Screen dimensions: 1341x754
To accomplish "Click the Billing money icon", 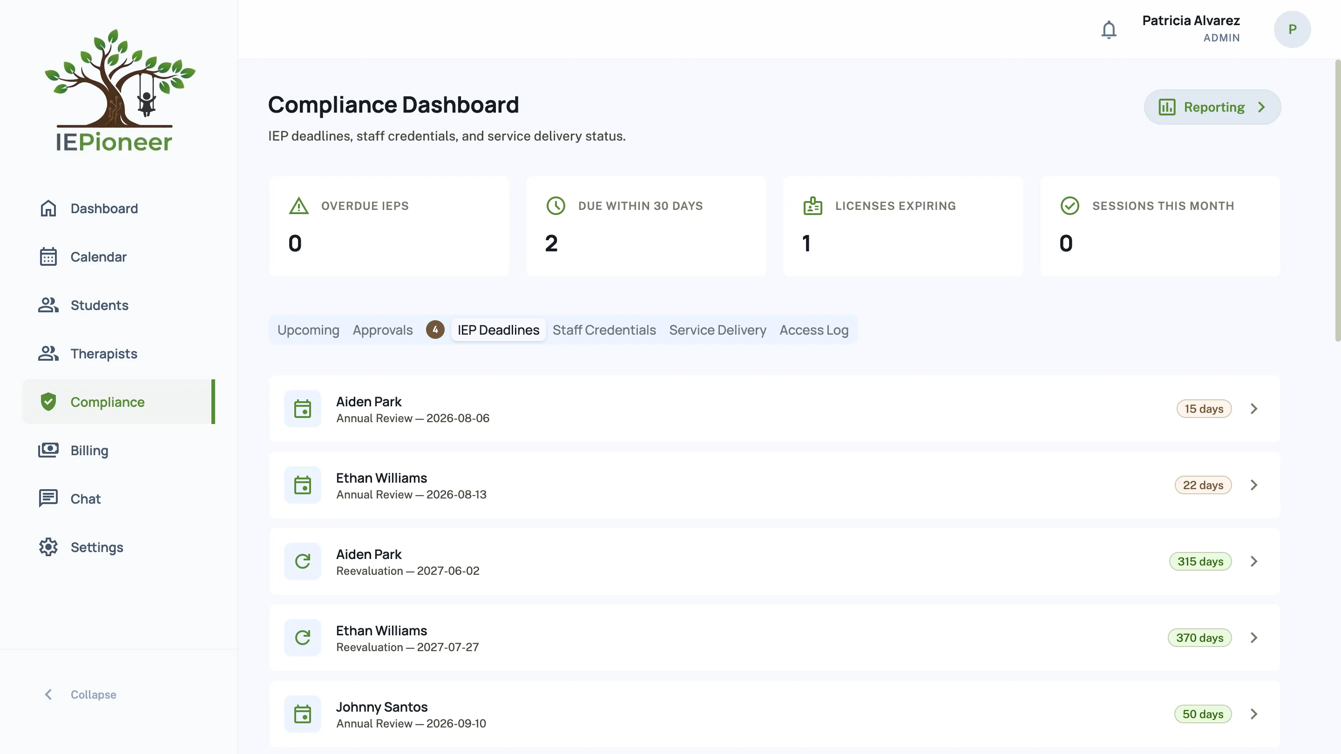I will (48, 450).
